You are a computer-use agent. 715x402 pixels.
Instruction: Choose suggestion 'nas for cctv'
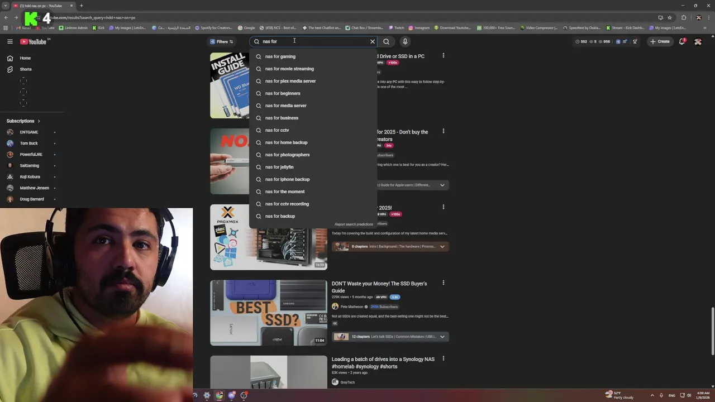coord(313,130)
